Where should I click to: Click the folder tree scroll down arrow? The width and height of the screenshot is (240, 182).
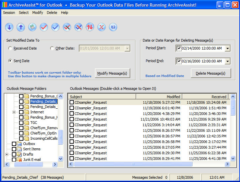point(61,159)
